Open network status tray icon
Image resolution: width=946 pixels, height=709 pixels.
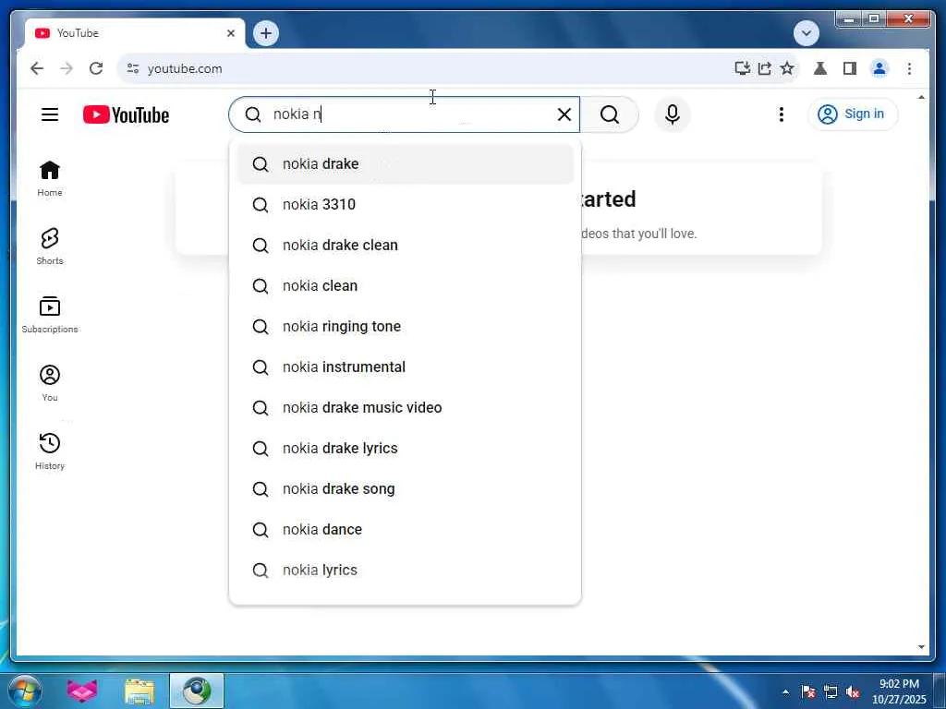click(831, 692)
